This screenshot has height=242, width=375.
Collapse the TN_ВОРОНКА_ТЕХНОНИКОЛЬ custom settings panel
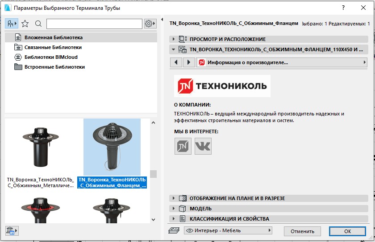click(x=269, y=49)
